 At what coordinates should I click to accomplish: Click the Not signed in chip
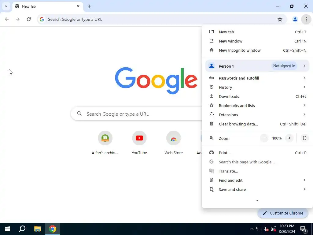pyautogui.click(x=284, y=66)
